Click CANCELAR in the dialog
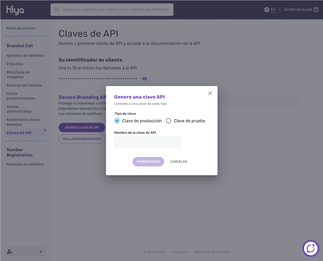This screenshot has width=323, height=261. [178, 162]
